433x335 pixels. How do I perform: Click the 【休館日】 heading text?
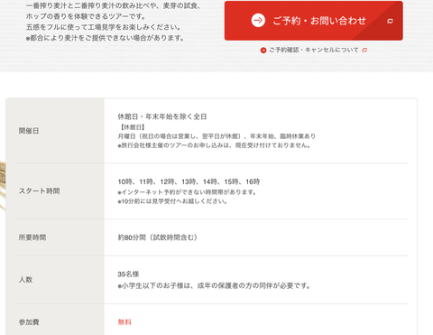click(x=132, y=127)
